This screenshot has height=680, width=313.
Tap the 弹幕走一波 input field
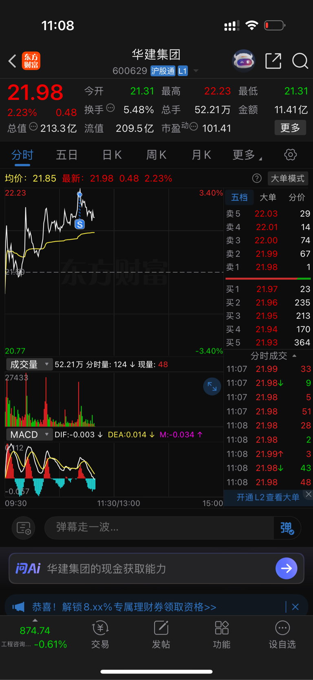pos(159,528)
